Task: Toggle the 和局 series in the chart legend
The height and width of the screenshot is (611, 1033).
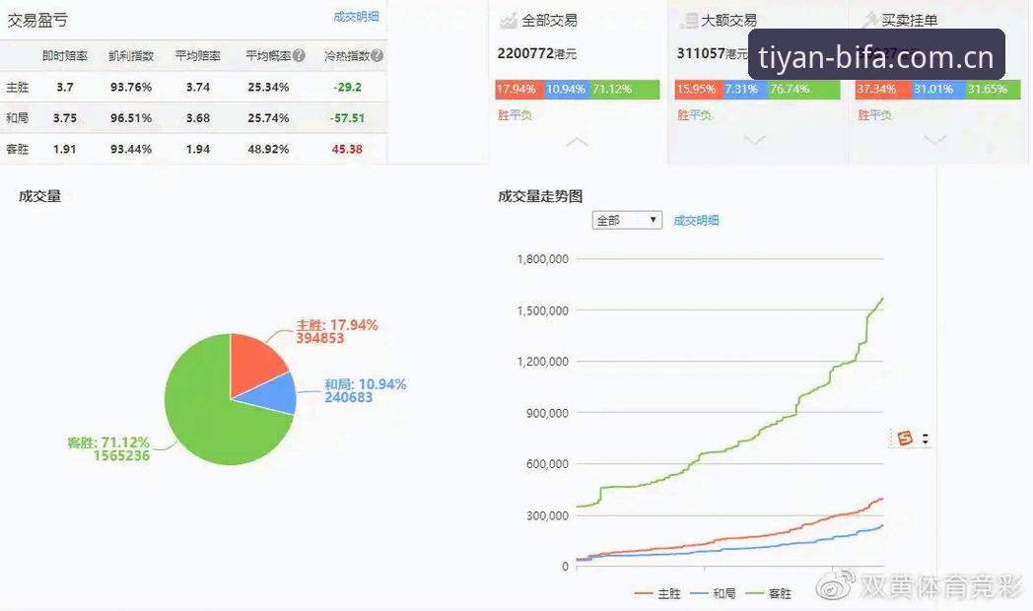Action: (x=713, y=594)
